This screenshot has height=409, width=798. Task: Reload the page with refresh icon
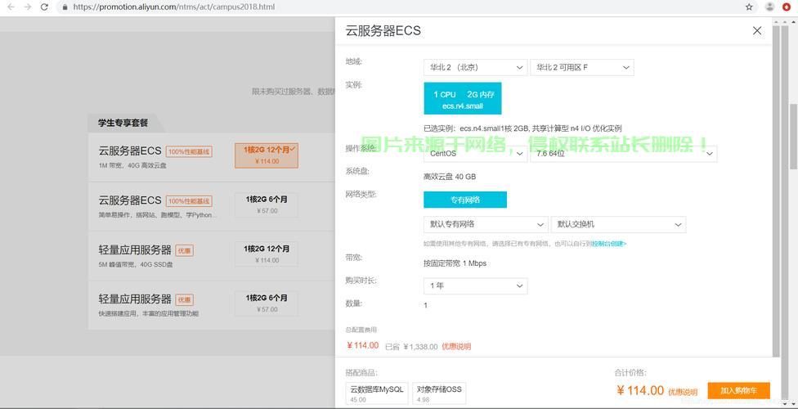pyautogui.click(x=44, y=7)
